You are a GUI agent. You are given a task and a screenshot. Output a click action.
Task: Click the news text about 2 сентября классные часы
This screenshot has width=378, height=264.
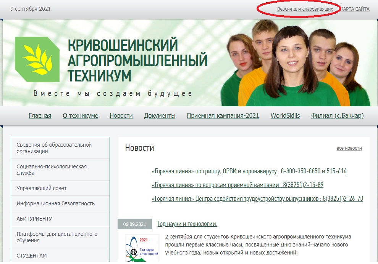pyautogui.click(x=258, y=245)
